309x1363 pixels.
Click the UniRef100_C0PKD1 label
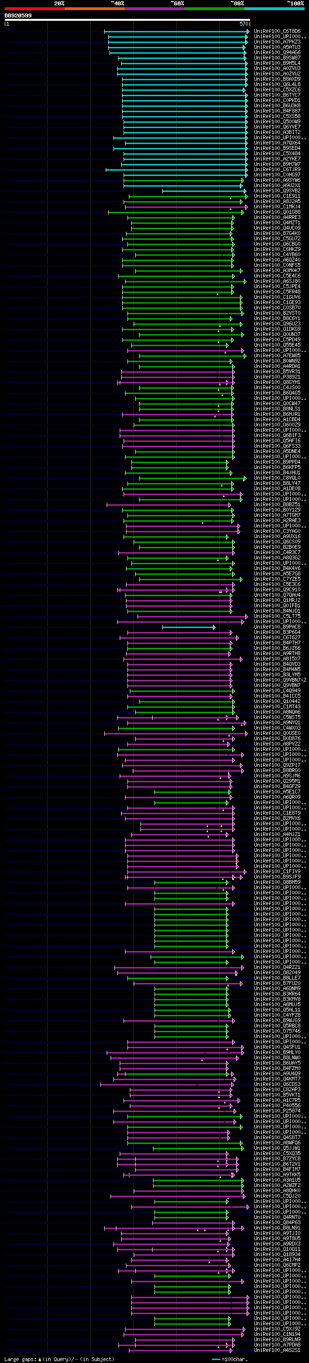(277, 101)
